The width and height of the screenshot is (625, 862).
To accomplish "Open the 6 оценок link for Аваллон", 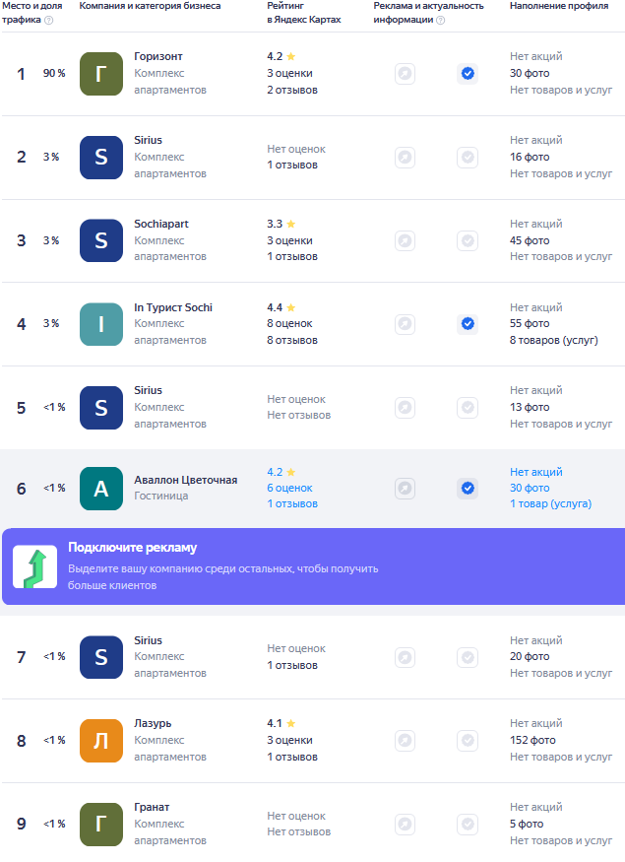I will 289,488.
